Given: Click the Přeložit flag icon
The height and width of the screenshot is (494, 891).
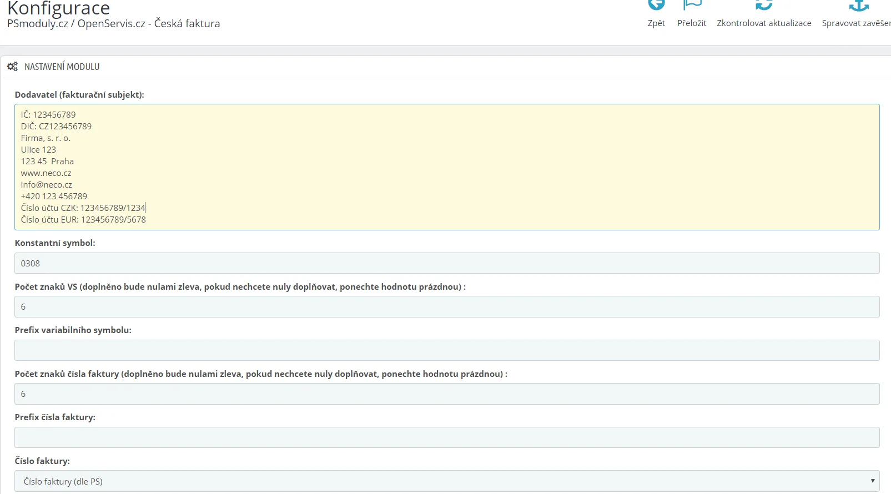Looking at the screenshot, I should [692, 5].
